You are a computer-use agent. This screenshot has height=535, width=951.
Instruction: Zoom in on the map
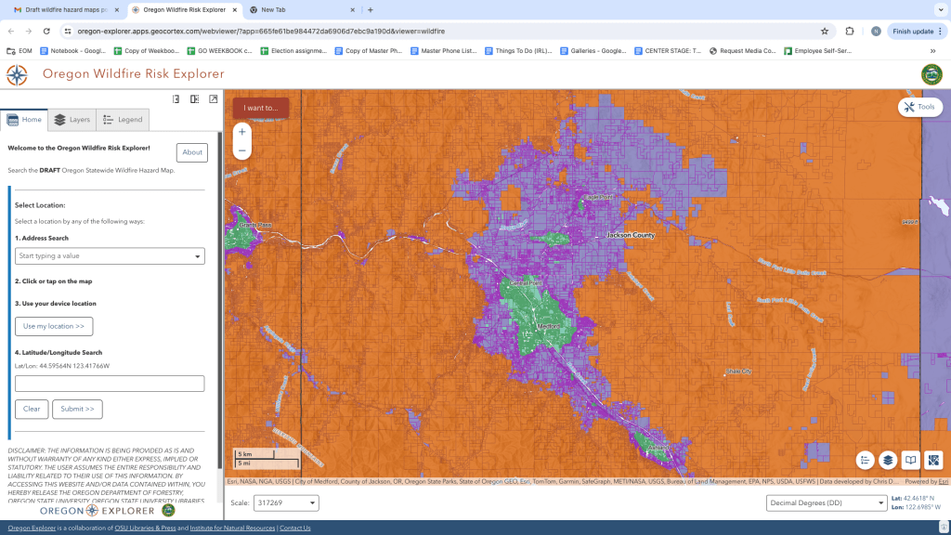point(242,132)
